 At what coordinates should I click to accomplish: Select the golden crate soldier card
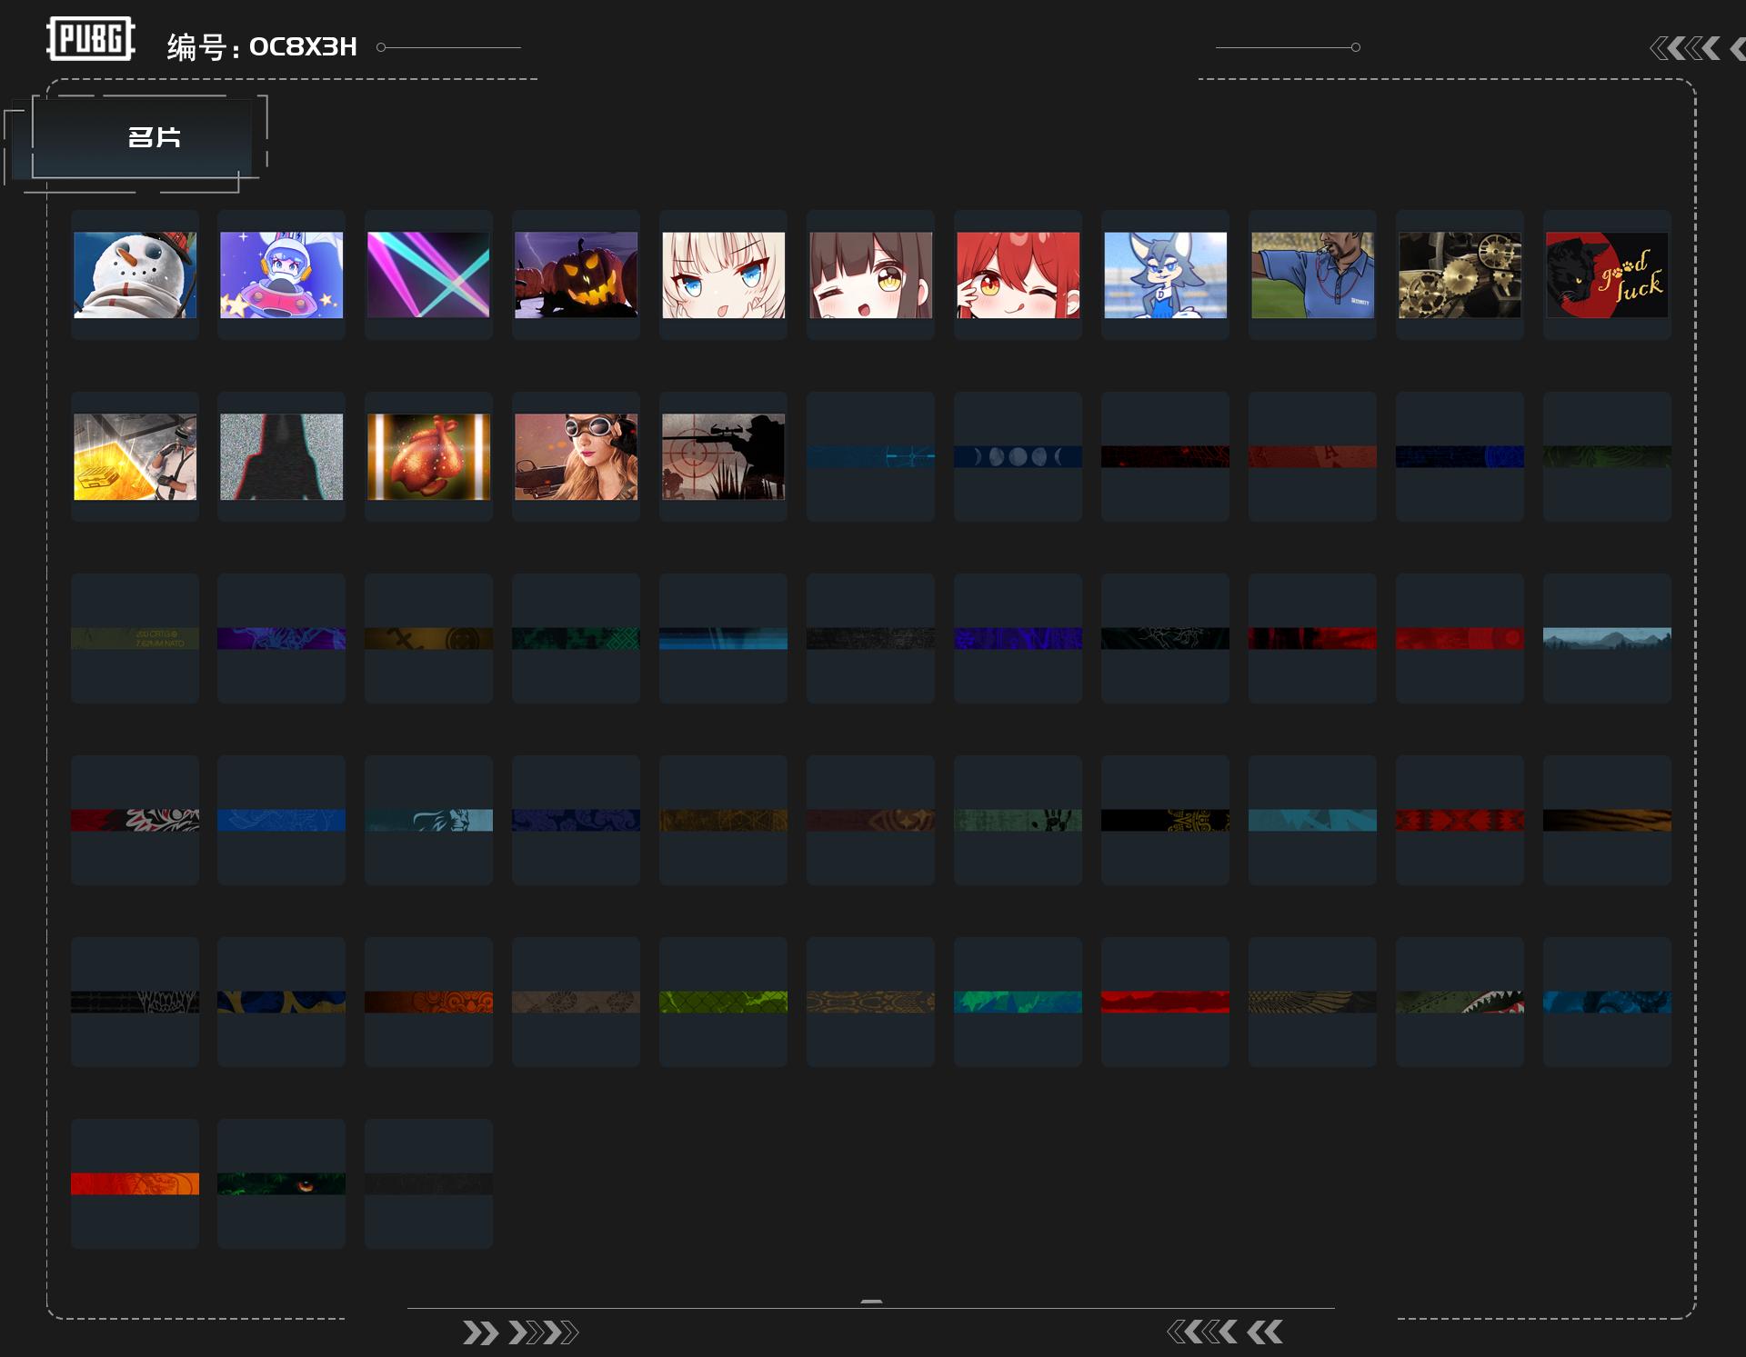[x=135, y=456]
